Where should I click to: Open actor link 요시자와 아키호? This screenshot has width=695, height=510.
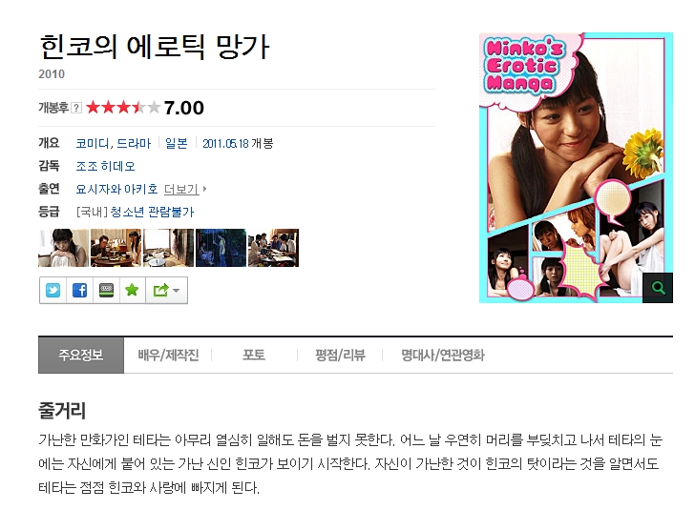click(x=117, y=189)
